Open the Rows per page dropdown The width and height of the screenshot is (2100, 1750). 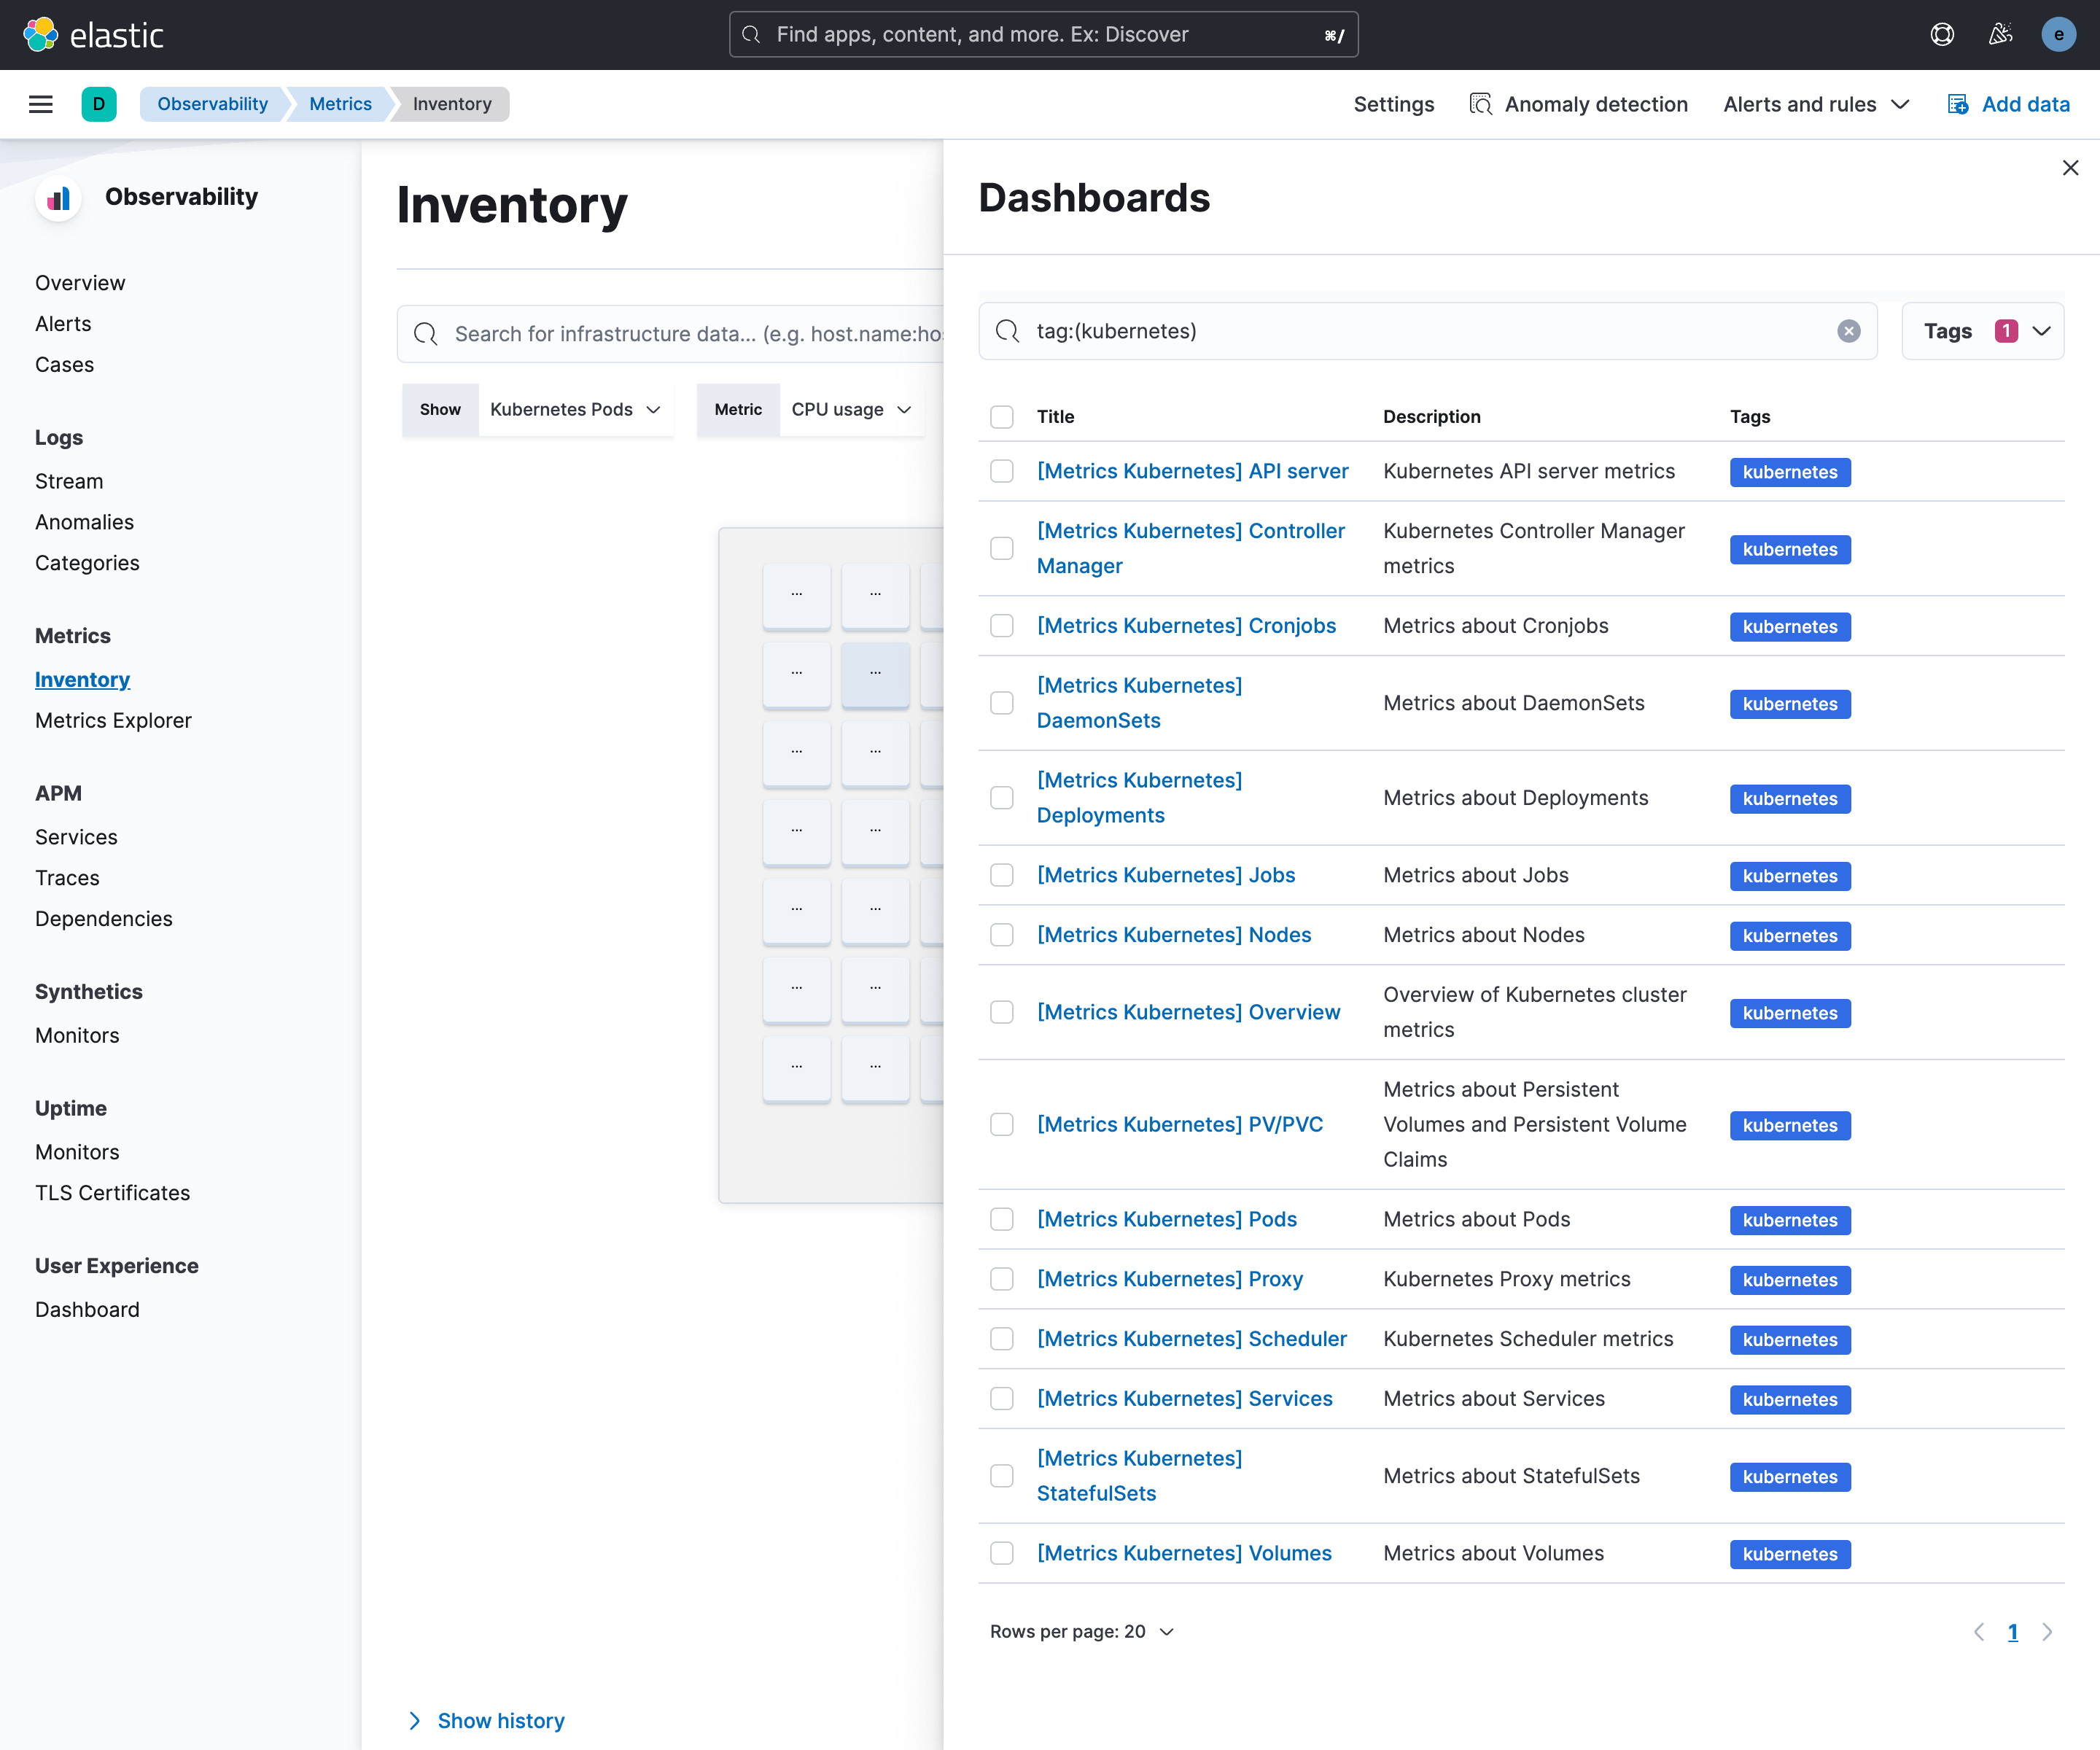[x=1081, y=1631]
